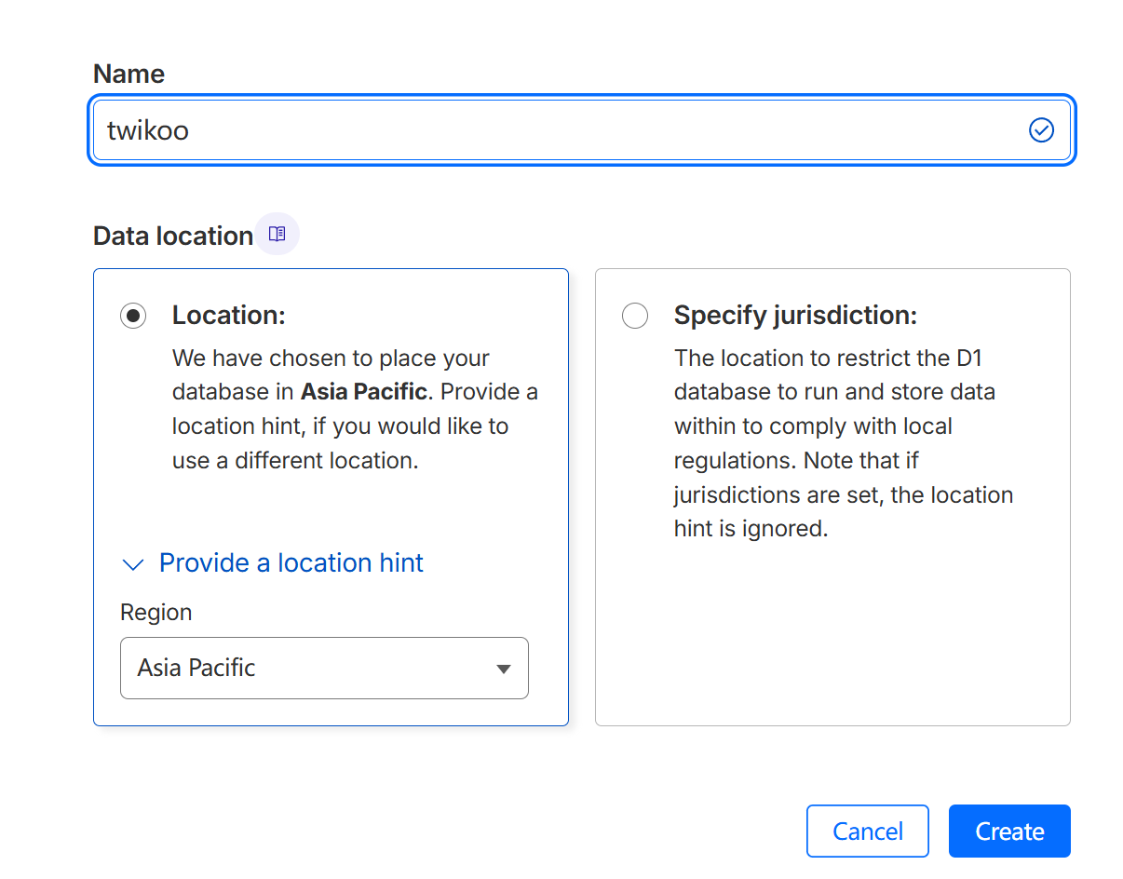1123x879 pixels.
Task: Click the checkmark icon in the Name field
Action: pos(1041,130)
